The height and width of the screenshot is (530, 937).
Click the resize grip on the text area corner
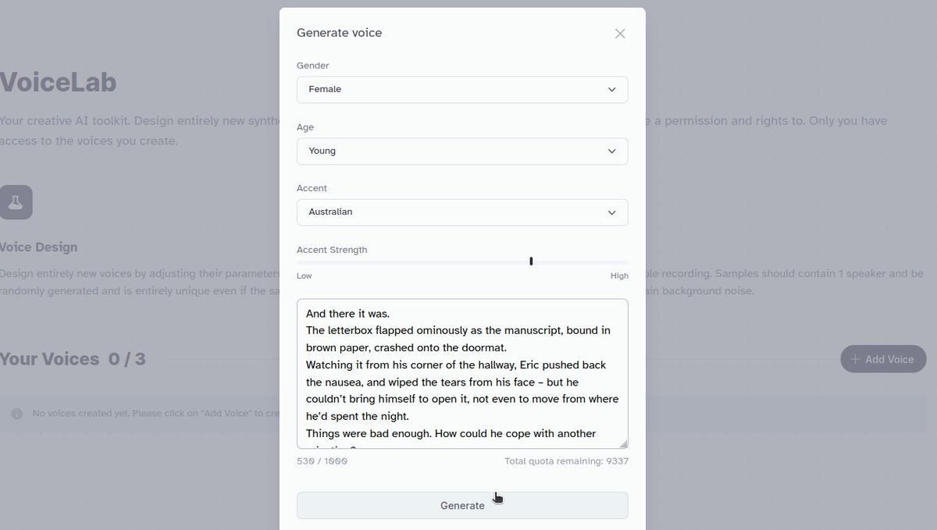(623, 442)
